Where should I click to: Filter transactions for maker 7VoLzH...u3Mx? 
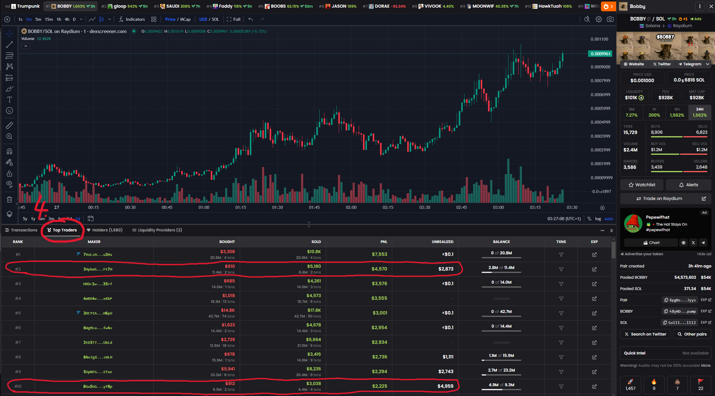(x=561, y=255)
